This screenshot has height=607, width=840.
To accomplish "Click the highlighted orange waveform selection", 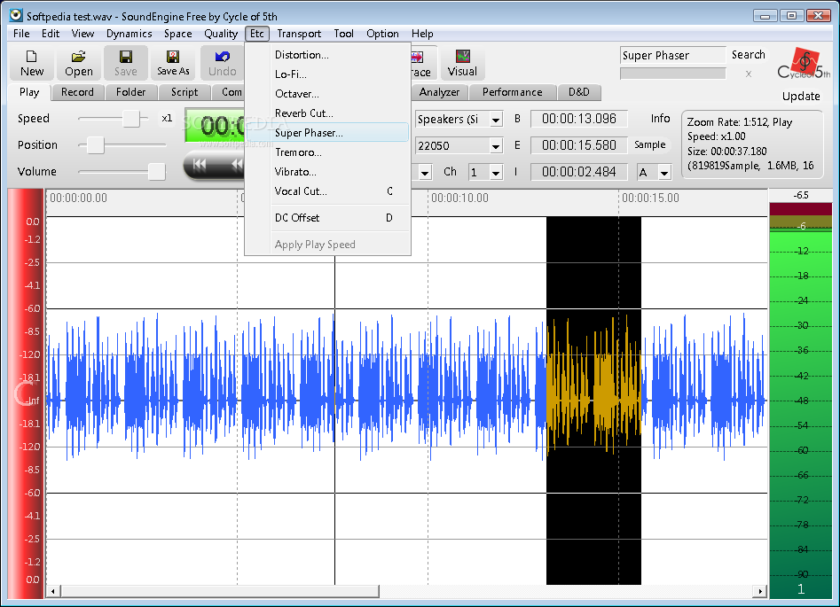I will (593, 401).
